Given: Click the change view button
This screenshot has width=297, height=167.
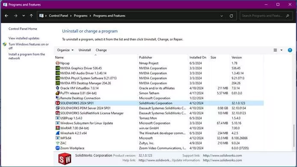Looking at the screenshot, I should [x=275, y=50].
